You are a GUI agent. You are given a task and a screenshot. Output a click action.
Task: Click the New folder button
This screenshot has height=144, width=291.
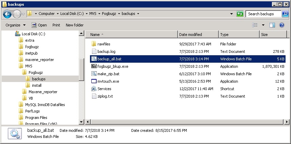click(x=74, y=25)
